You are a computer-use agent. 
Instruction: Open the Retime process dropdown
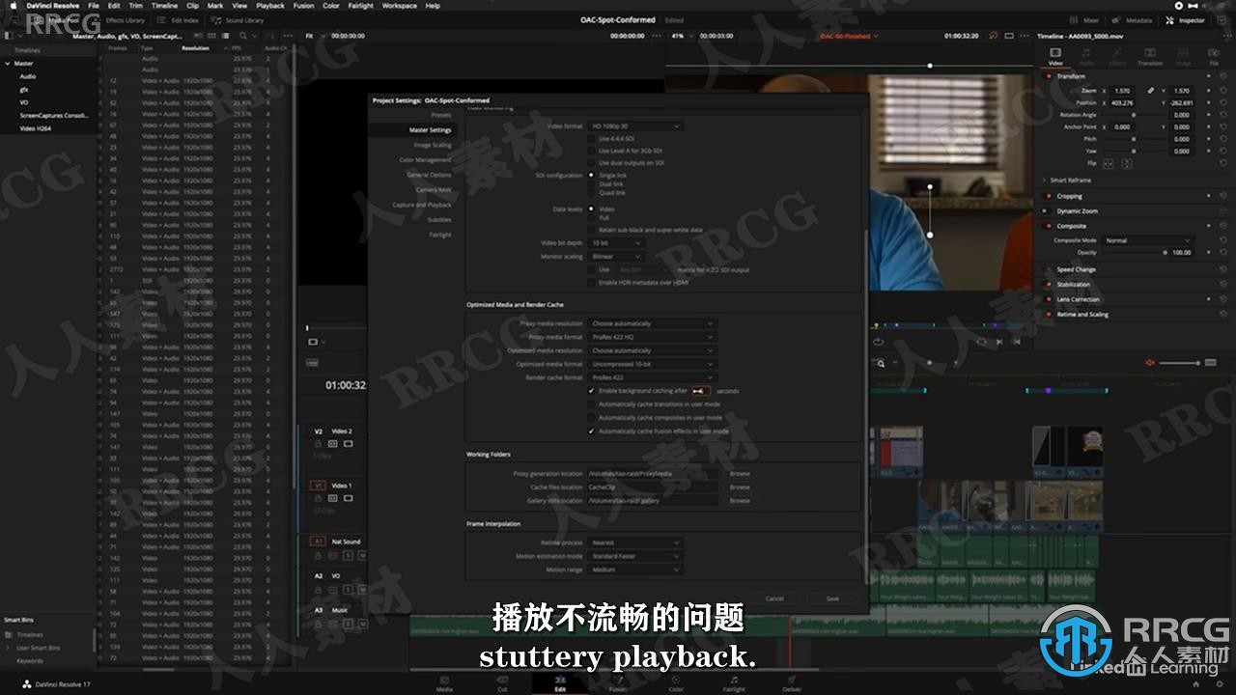[x=635, y=542]
